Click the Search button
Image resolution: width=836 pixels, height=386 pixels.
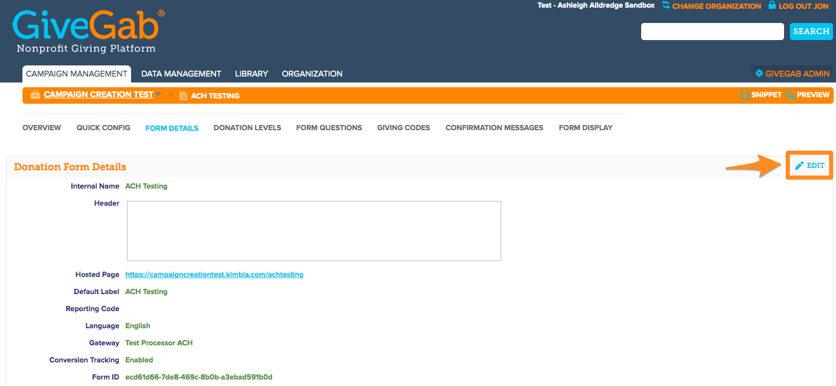pyautogui.click(x=811, y=31)
